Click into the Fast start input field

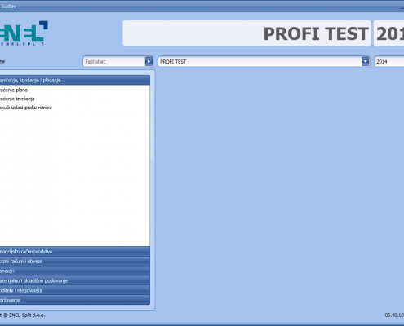114,62
